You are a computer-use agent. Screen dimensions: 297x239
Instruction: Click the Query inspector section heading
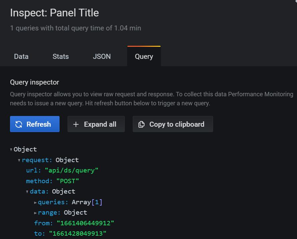click(34, 82)
